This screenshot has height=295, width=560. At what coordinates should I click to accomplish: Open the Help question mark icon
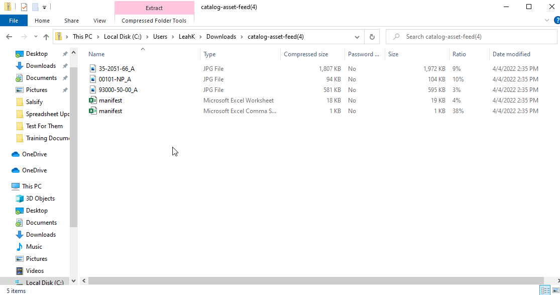[556, 21]
